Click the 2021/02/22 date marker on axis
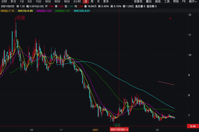Screen dimensions: 199x132 point(119,129)
